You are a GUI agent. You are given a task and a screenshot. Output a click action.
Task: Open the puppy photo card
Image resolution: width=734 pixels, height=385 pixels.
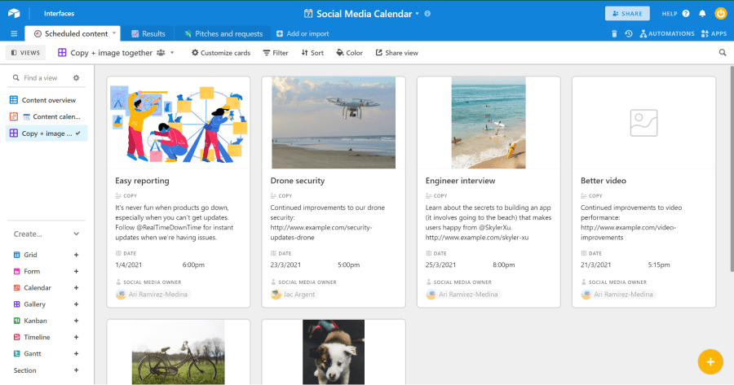(x=334, y=352)
